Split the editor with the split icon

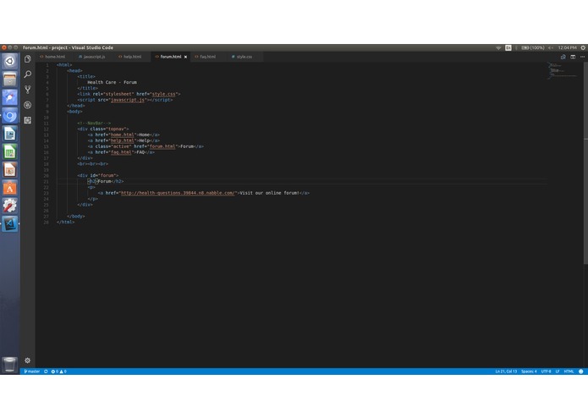click(x=573, y=57)
